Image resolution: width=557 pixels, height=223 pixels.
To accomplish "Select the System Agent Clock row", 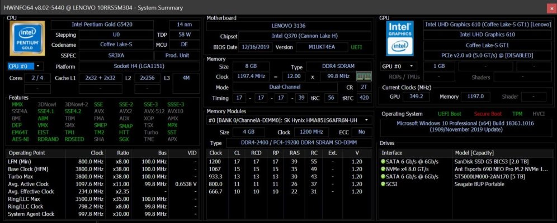I will coord(103,214).
